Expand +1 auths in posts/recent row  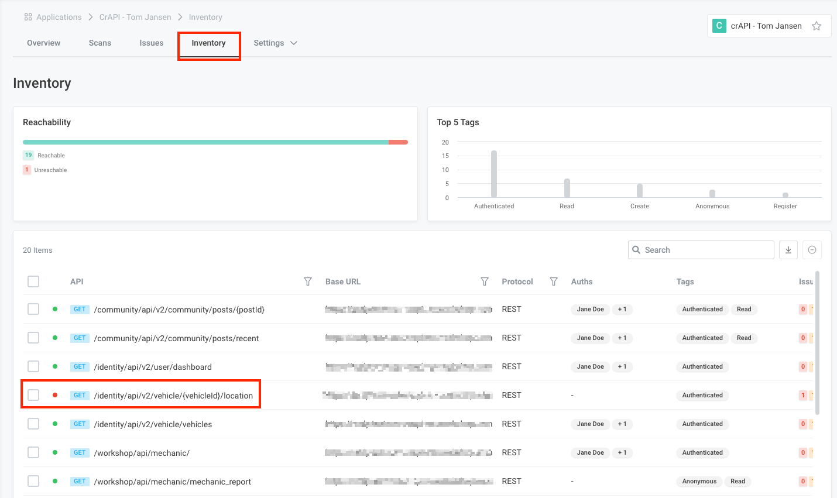[x=622, y=338]
